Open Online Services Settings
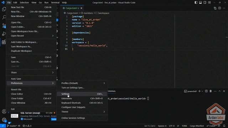This screenshot has height=128, width=228. pos(82,118)
